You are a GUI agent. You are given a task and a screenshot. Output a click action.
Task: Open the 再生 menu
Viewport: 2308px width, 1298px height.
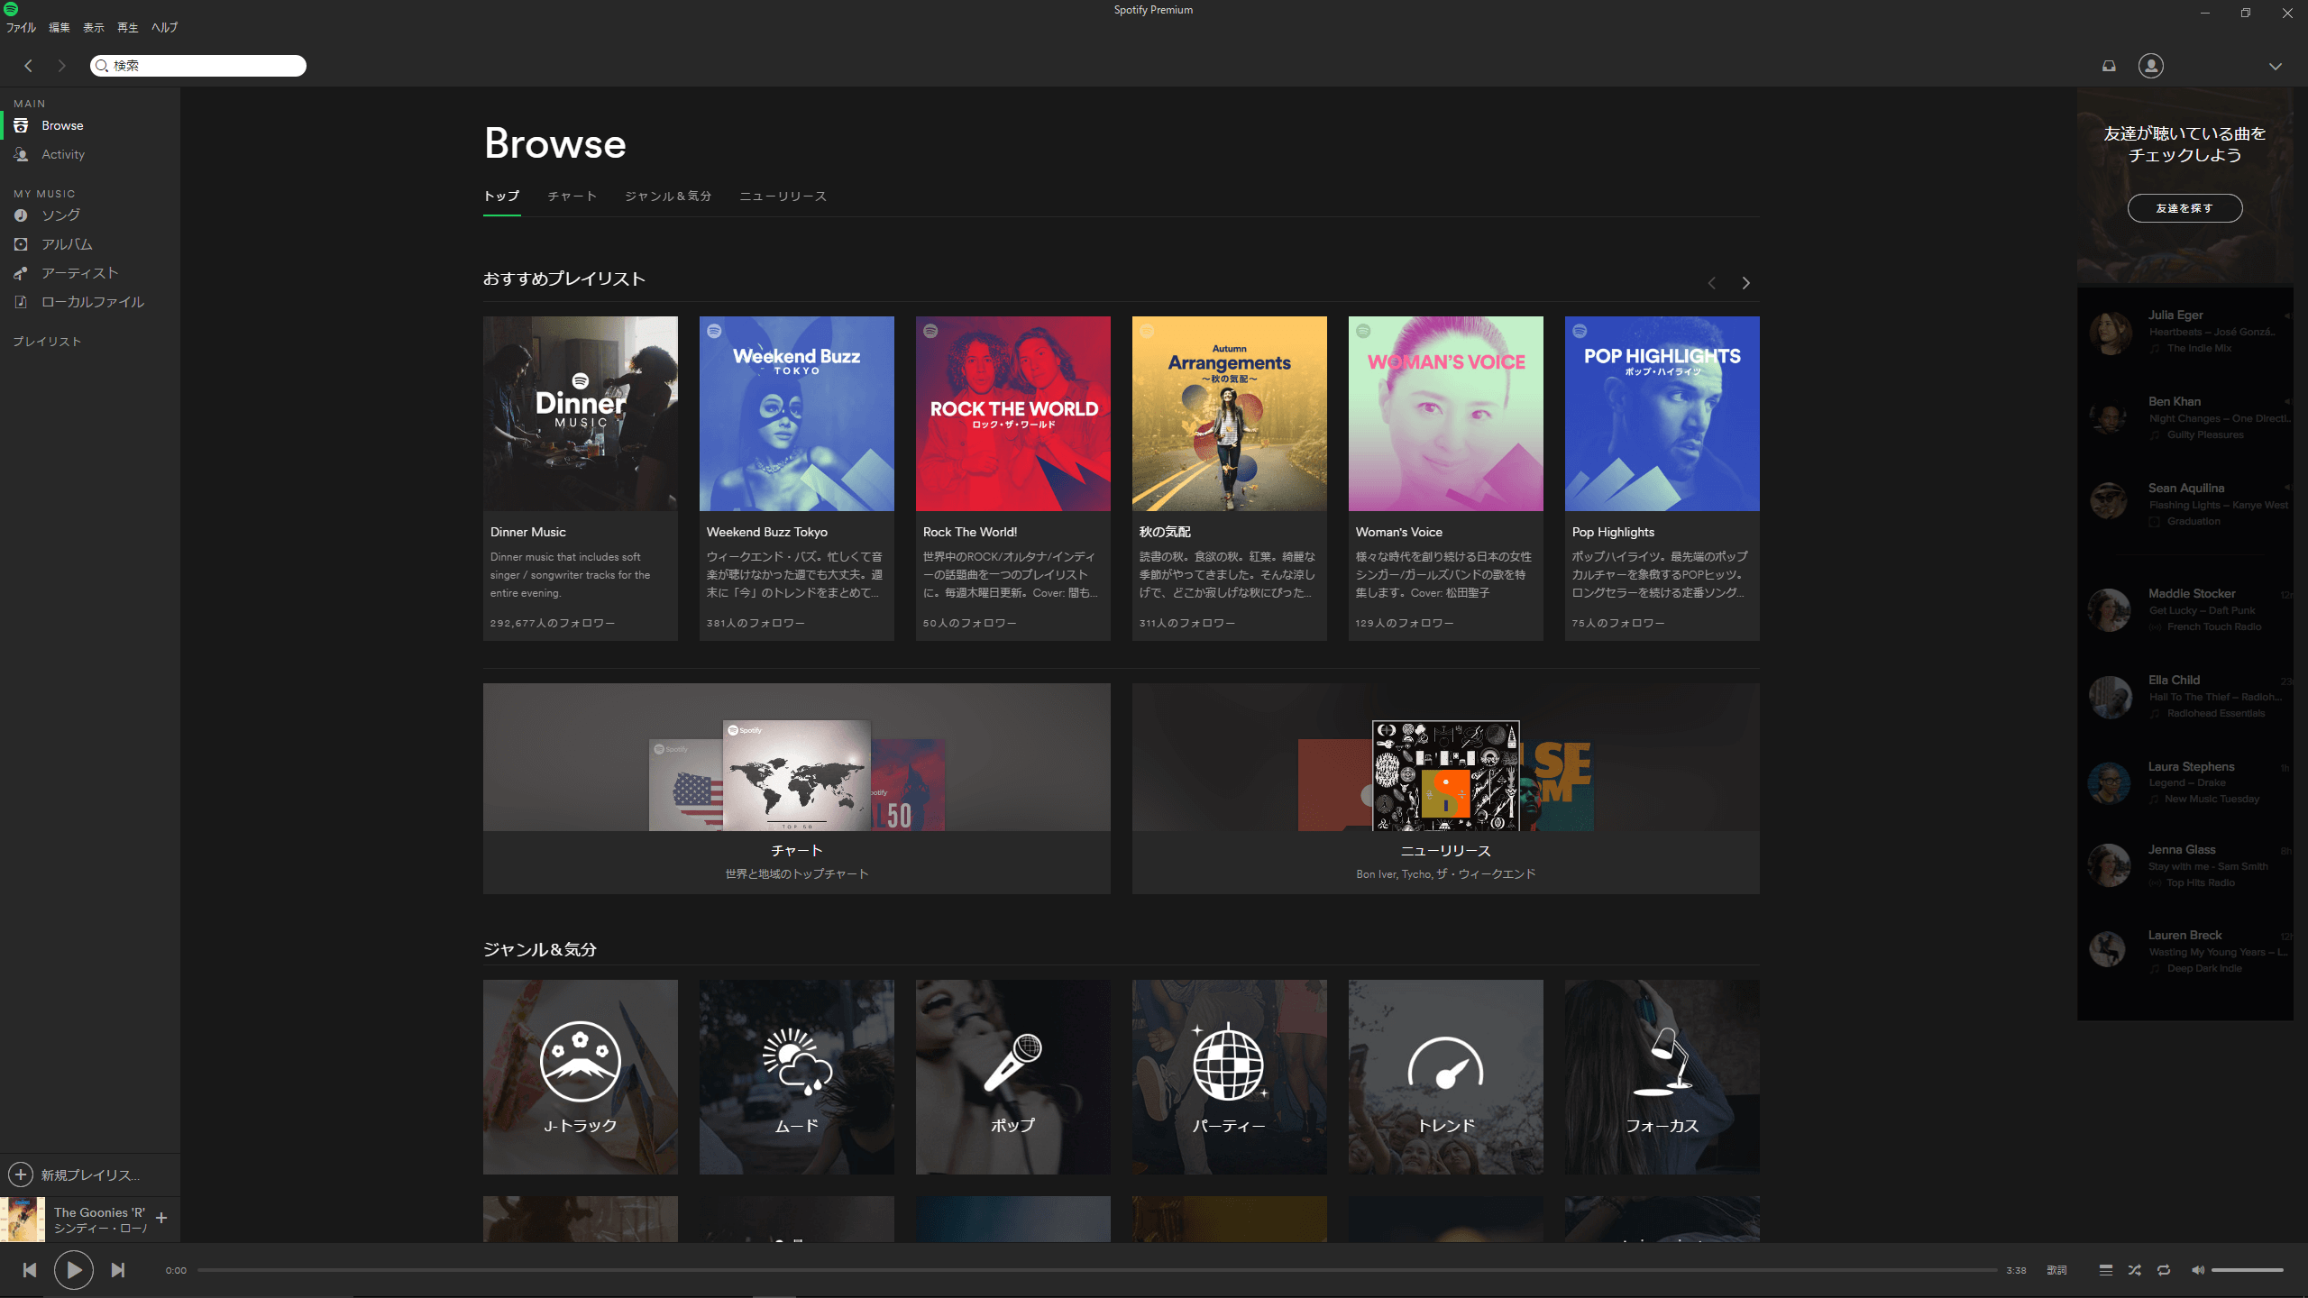click(x=128, y=28)
